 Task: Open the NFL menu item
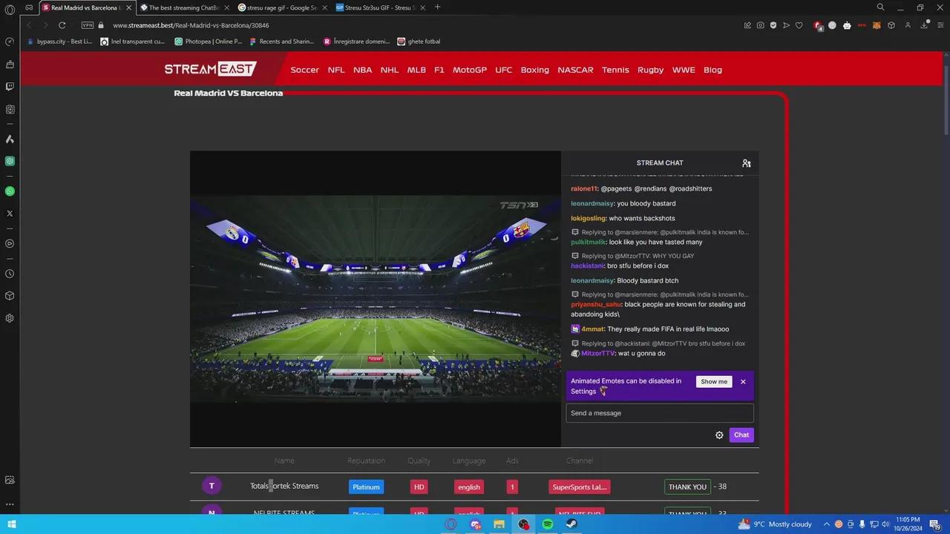pos(336,70)
